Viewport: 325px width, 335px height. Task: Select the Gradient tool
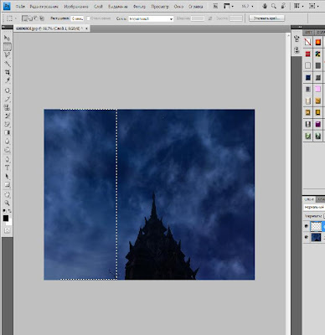8,132
